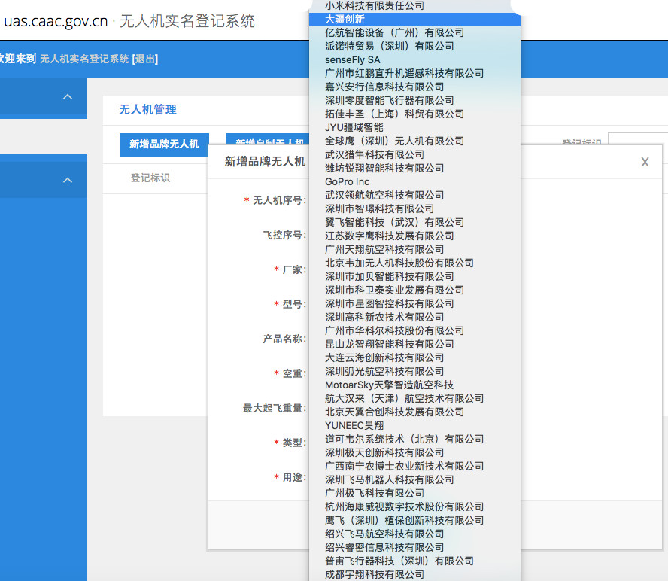Image resolution: width=668 pixels, height=581 pixels.
Task: Select the senseFly SA option
Action: [x=353, y=59]
